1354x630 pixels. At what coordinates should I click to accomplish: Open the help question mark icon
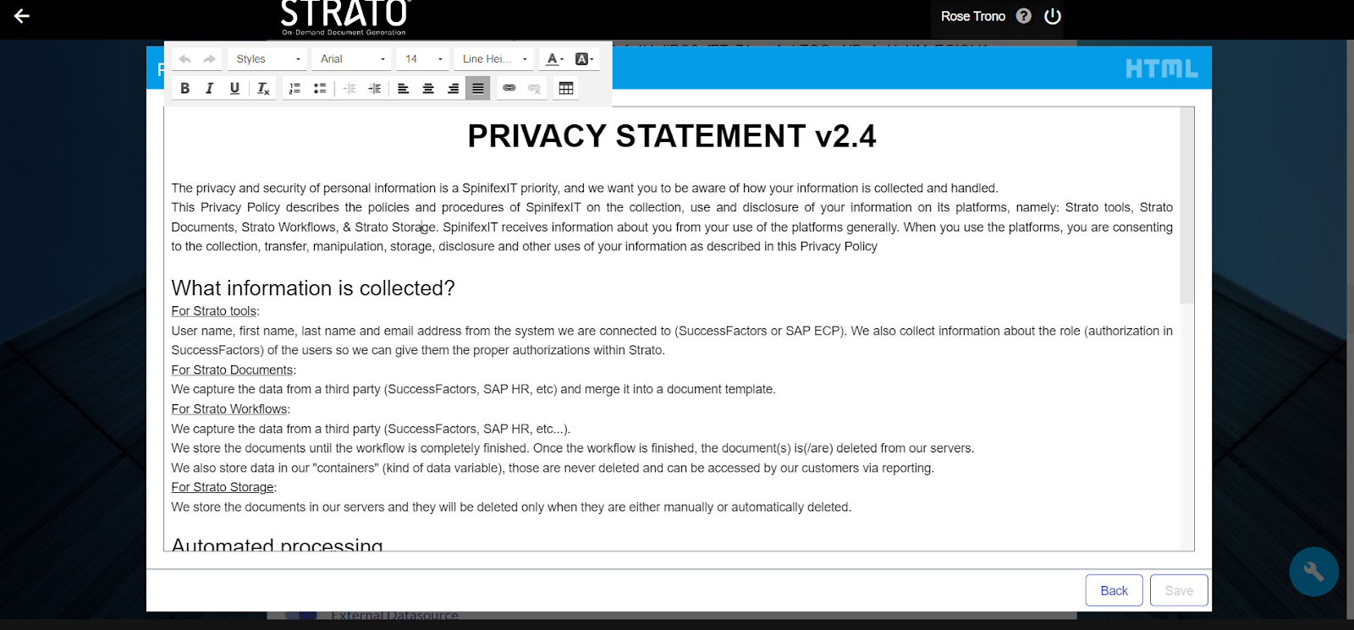1023,16
